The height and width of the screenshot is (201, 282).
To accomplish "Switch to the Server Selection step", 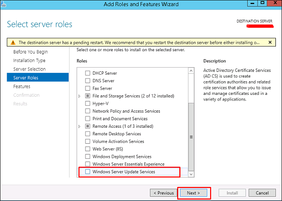I will [29, 69].
